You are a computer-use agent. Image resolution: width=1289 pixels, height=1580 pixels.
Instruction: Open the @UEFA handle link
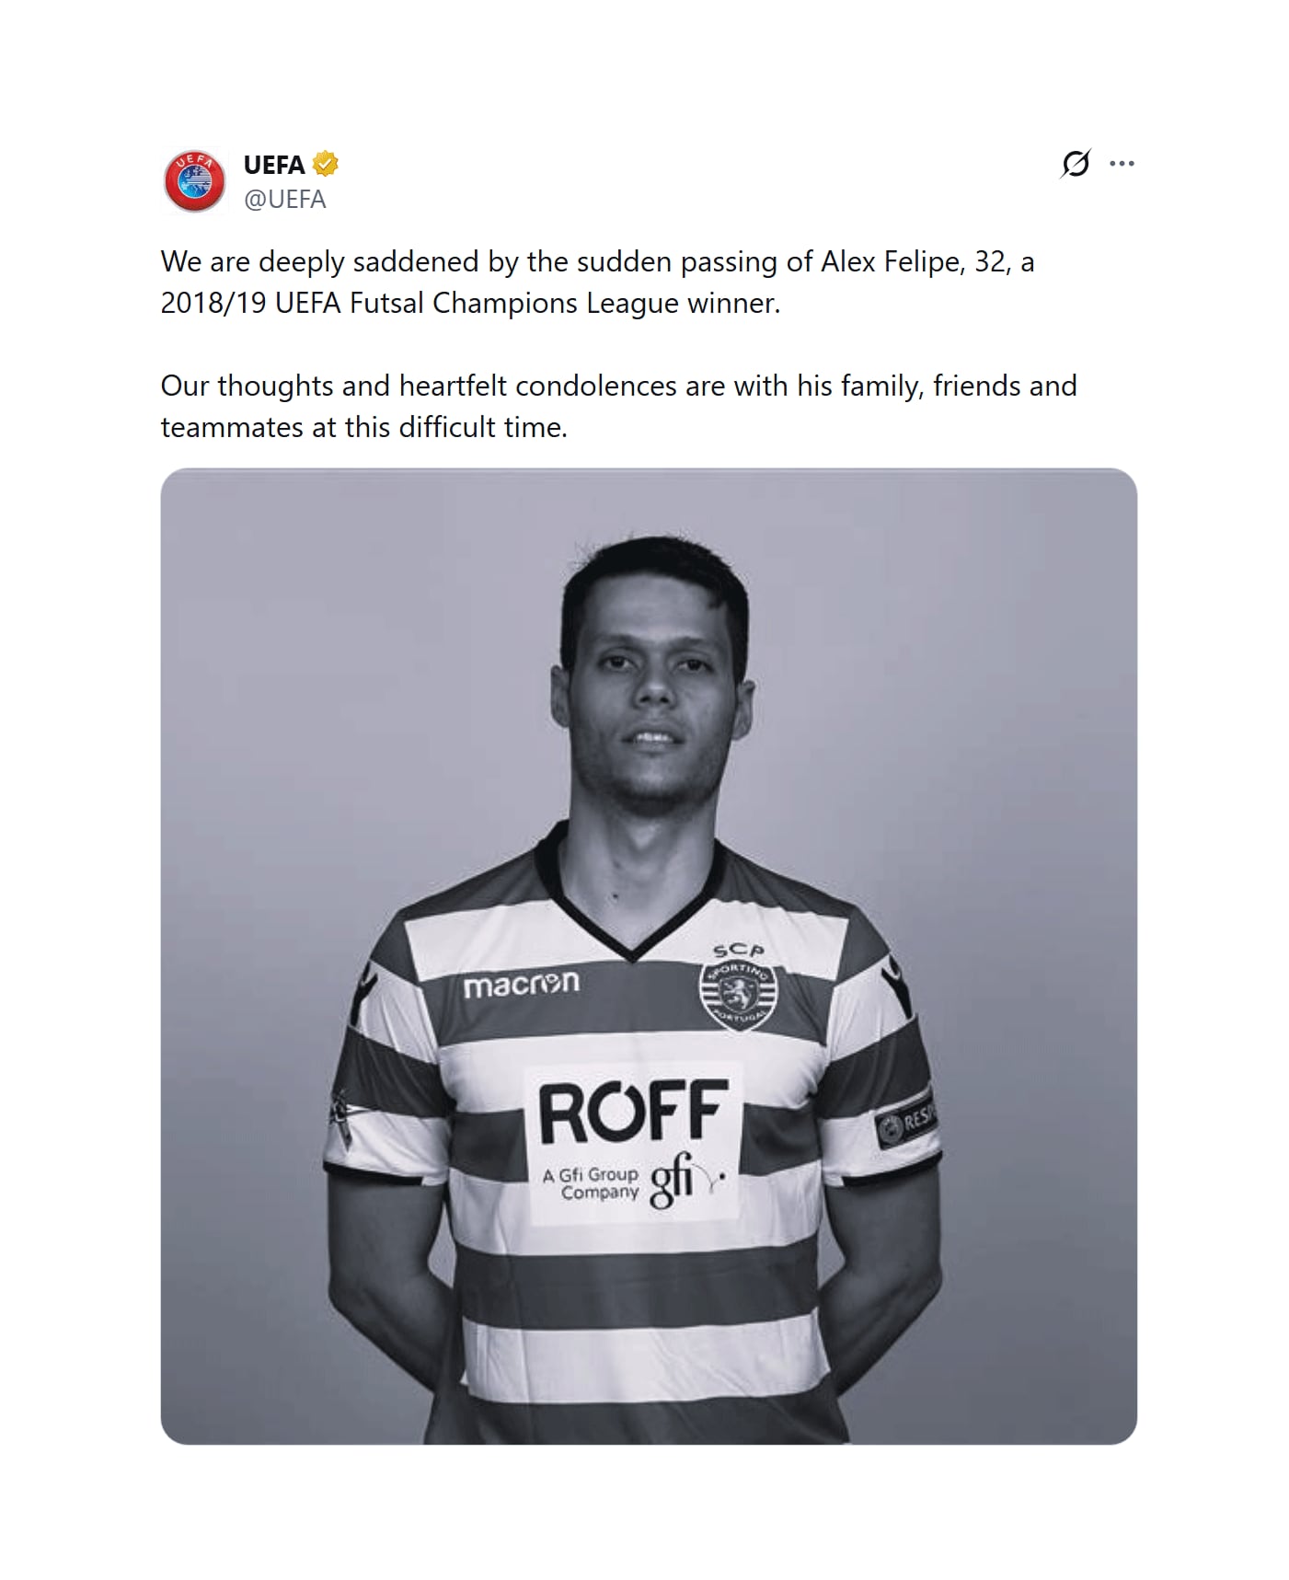click(284, 200)
